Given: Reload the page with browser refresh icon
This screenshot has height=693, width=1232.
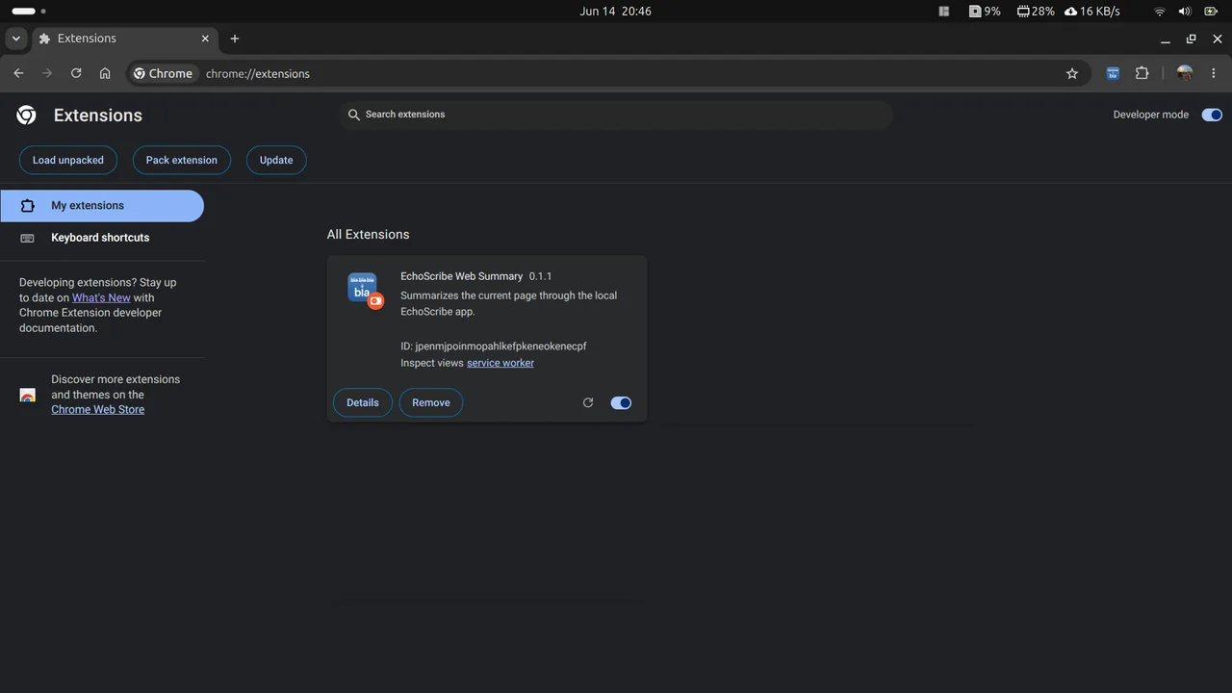Looking at the screenshot, I should (x=76, y=73).
